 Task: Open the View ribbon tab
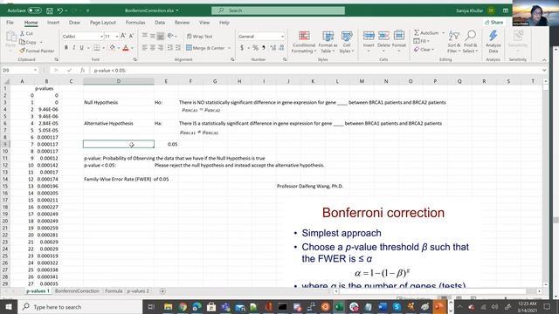pos(204,23)
